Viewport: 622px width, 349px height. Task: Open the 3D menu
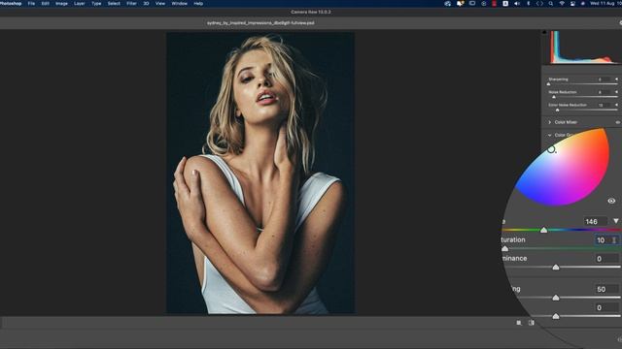pyautogui.click(x=146, y=4)
